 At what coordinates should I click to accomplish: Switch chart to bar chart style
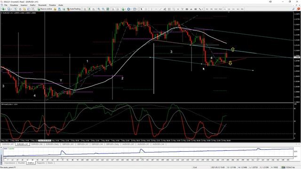click(85, 9)
